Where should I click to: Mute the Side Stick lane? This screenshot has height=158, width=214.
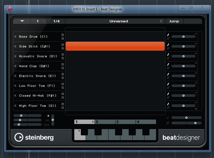63,45
